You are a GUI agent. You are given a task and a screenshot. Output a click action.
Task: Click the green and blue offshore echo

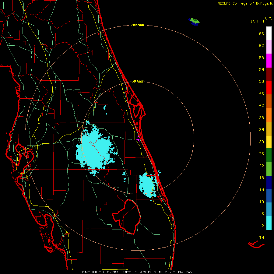coord(194,22)
